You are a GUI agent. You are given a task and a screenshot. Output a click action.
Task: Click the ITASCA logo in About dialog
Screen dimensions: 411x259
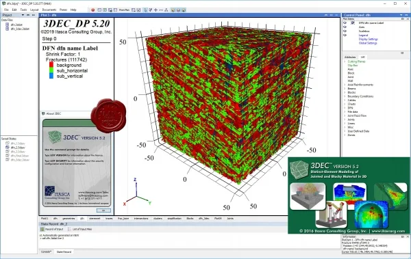(57, 193)
